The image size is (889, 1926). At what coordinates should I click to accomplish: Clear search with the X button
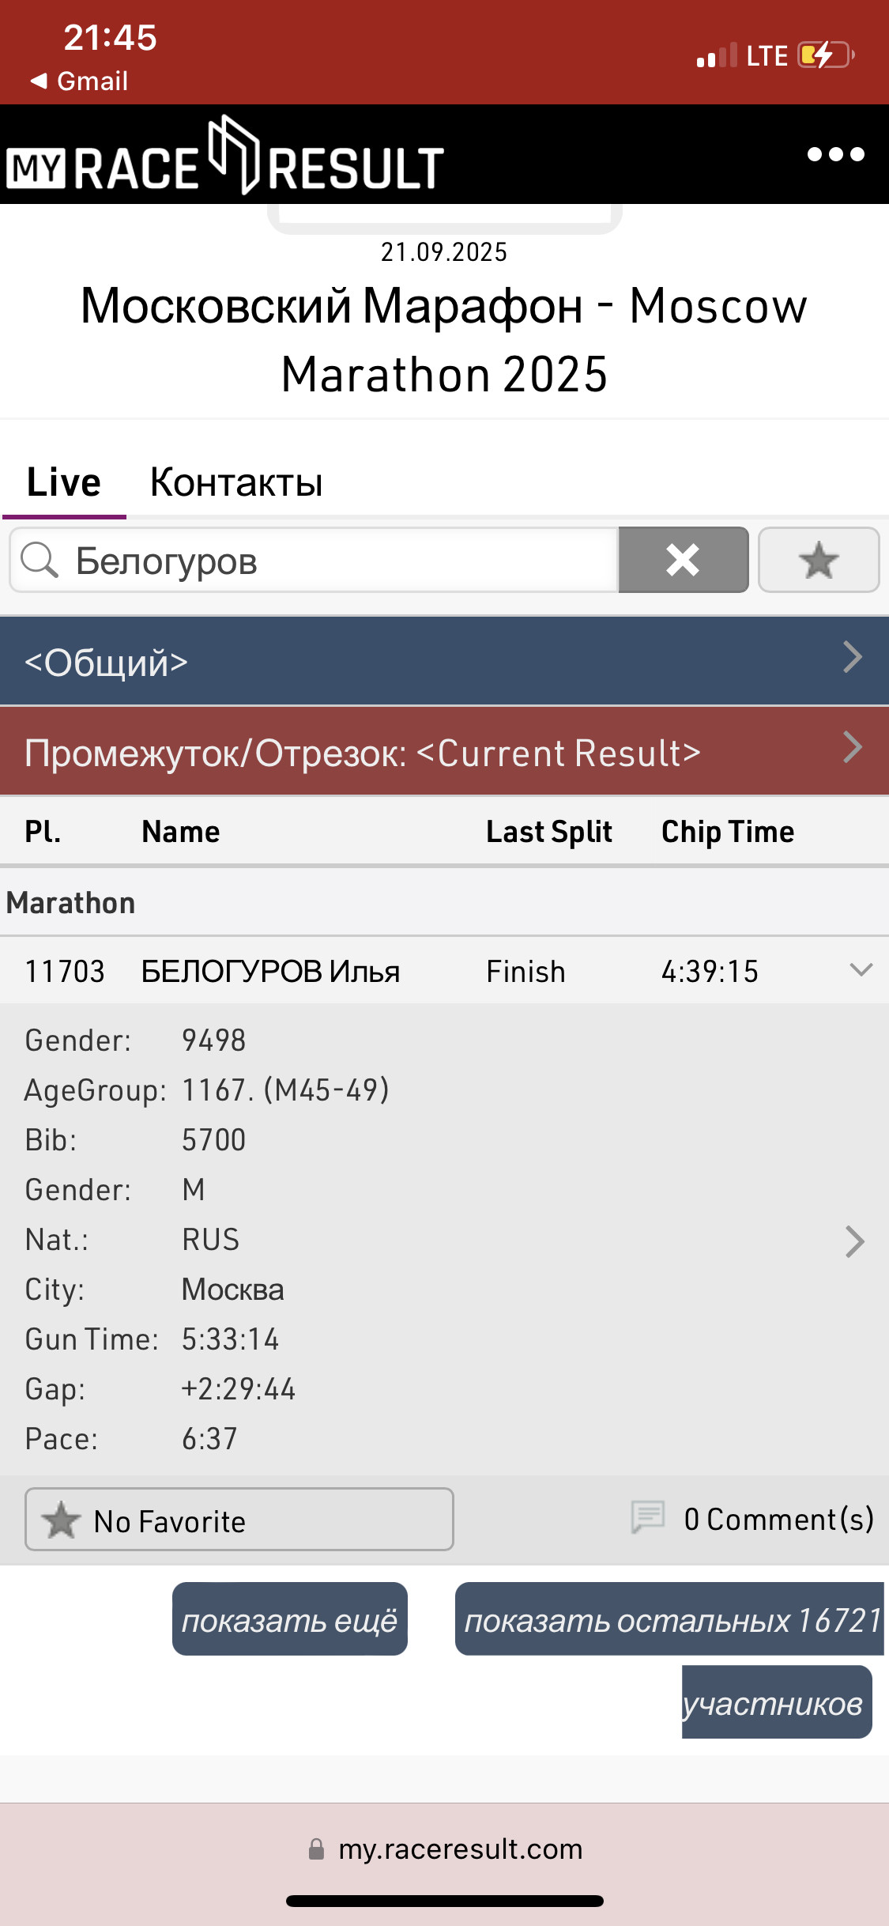683,560
